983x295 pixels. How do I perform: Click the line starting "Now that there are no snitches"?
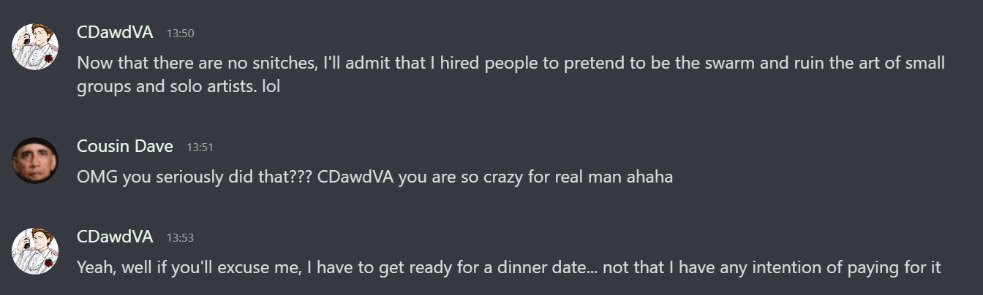pyautogui.click(x=511, y=63)
